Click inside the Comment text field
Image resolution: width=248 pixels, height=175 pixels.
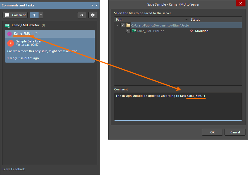[178, 109]
